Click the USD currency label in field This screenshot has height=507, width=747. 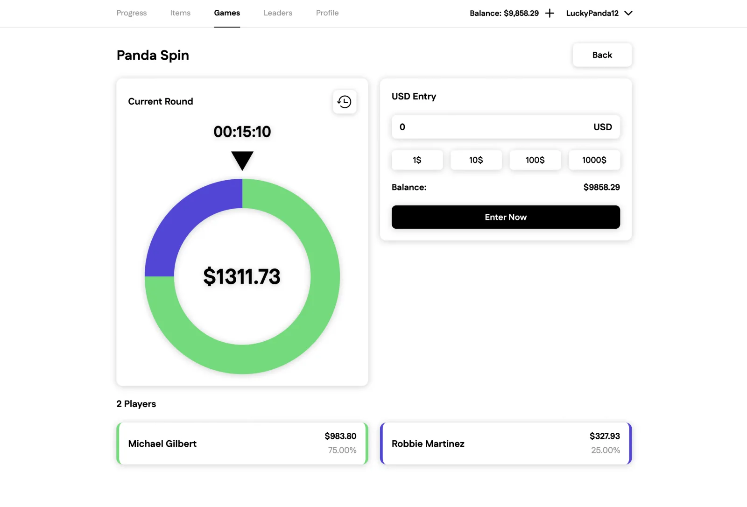click(603, 127)
